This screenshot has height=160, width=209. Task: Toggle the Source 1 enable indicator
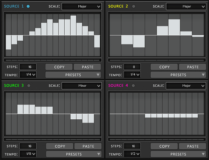click(28, 6)
